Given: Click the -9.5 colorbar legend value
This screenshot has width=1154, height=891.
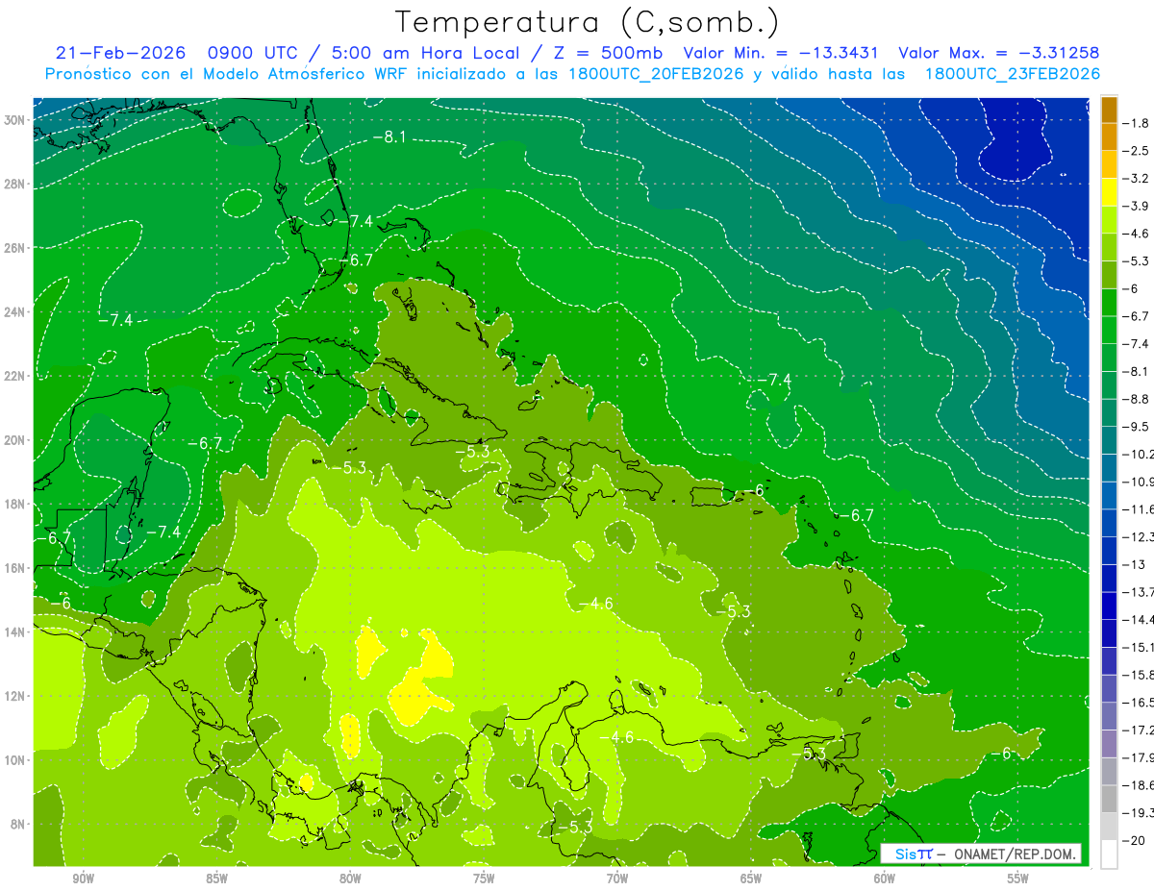Looking at the screenshot, I should 1138,427.
